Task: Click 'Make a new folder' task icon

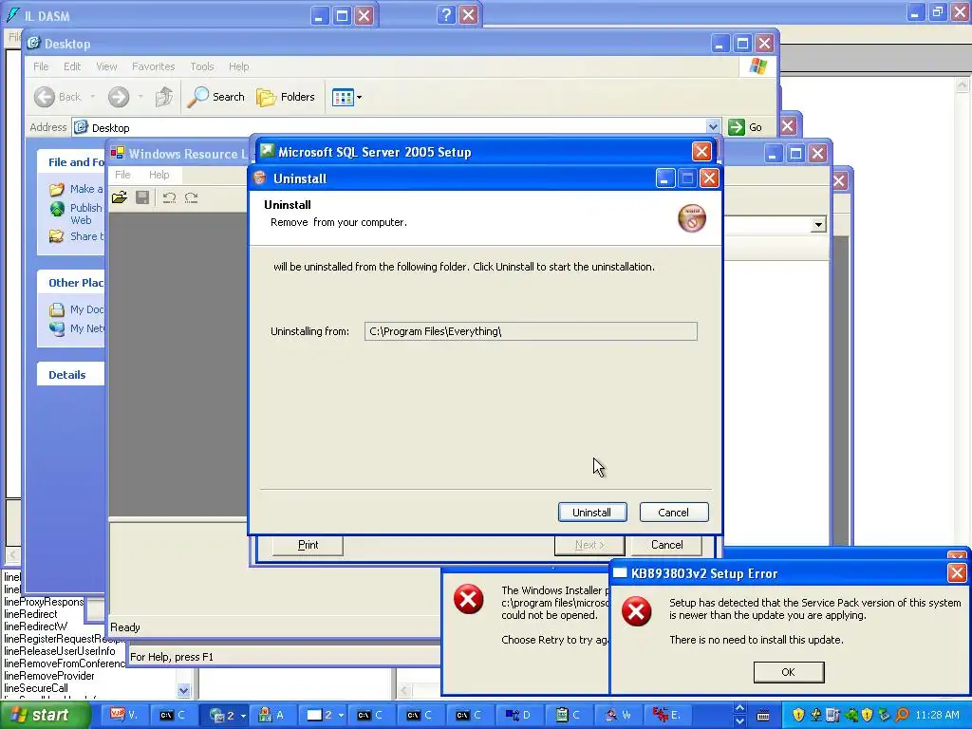Action: [57, 189]
